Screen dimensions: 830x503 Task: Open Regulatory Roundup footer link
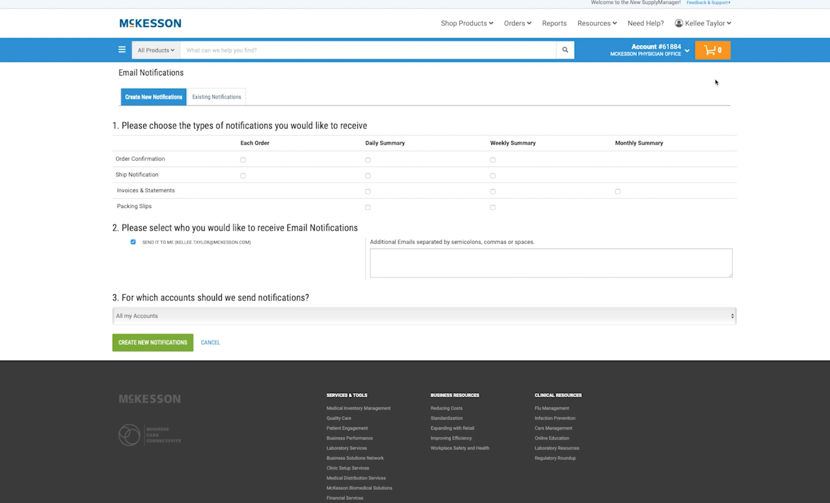(x=555, y=458)
